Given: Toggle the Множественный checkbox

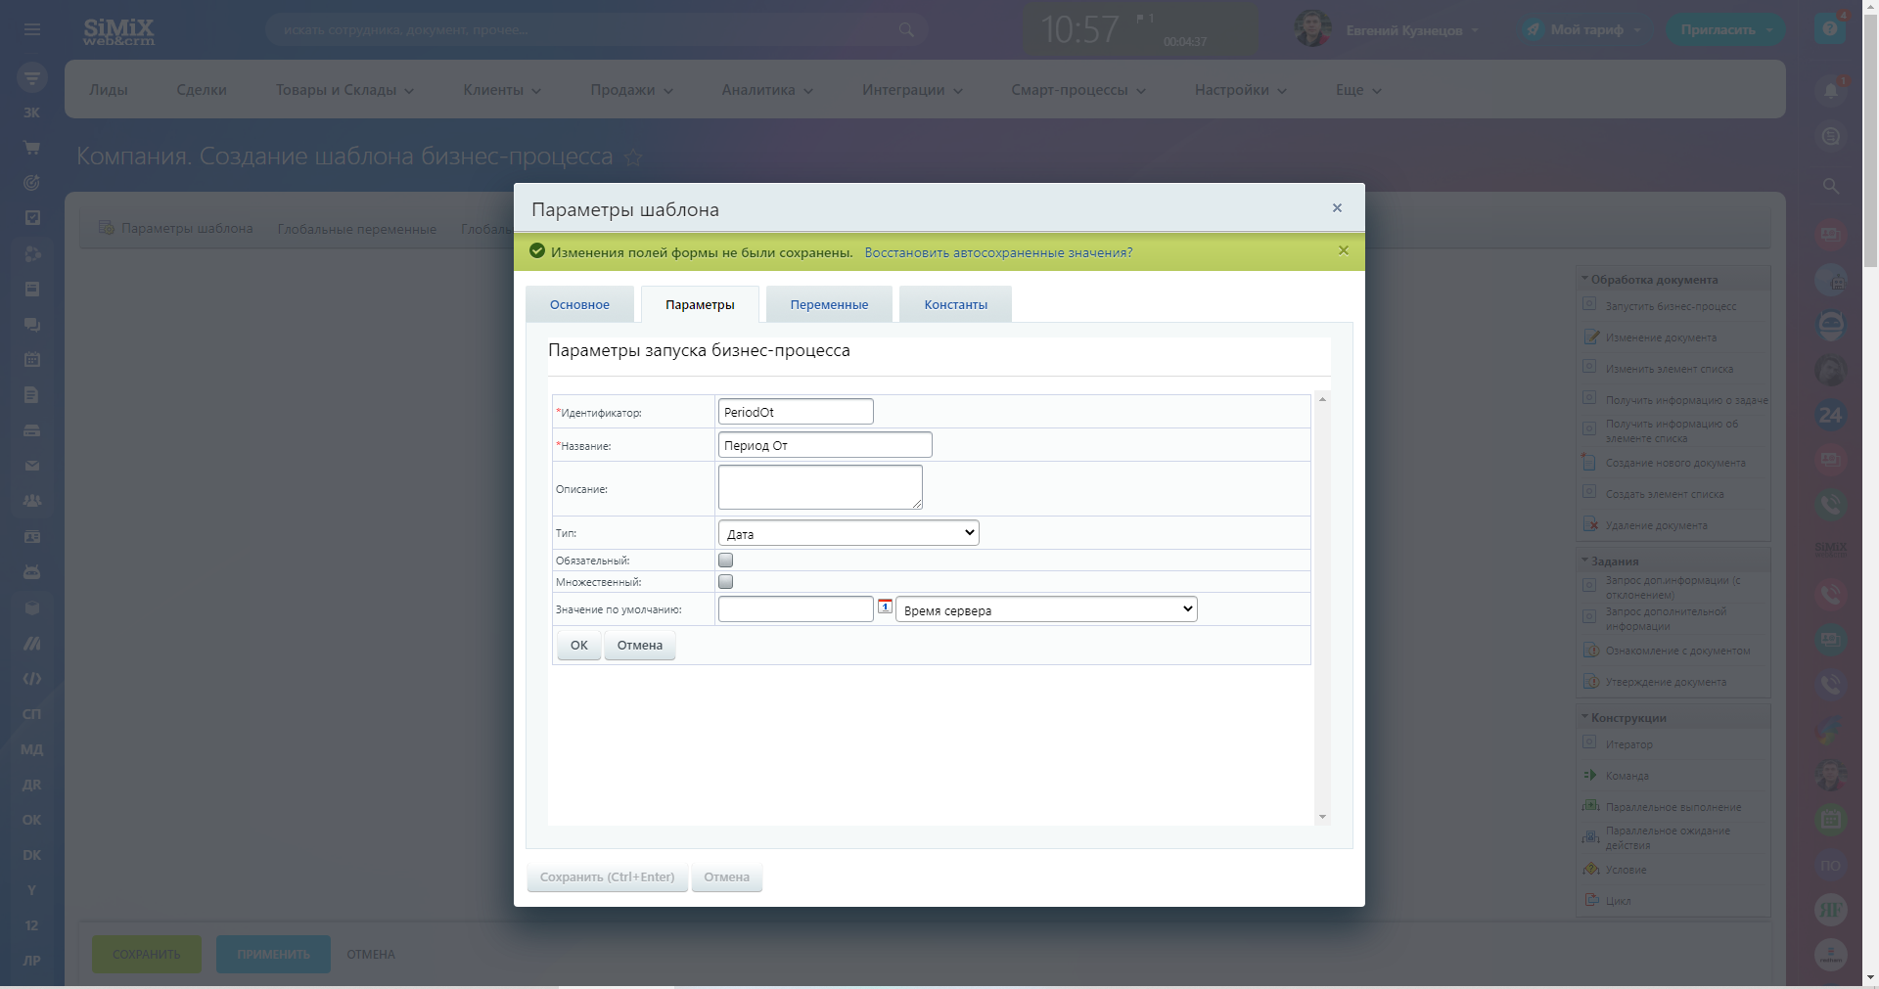Looking at the screenshot, I should 725,582.
